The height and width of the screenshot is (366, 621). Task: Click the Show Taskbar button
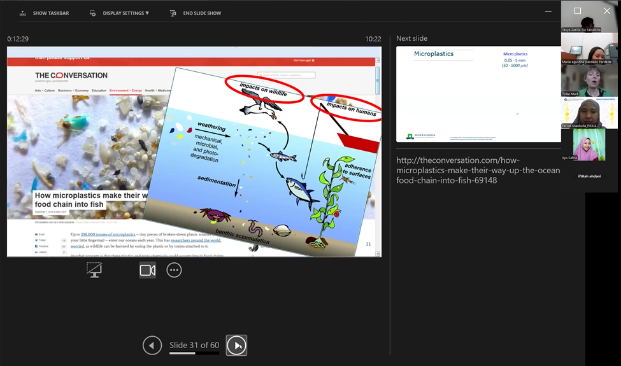click(45, 13)
